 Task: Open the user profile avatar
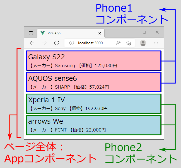[143, 43]
